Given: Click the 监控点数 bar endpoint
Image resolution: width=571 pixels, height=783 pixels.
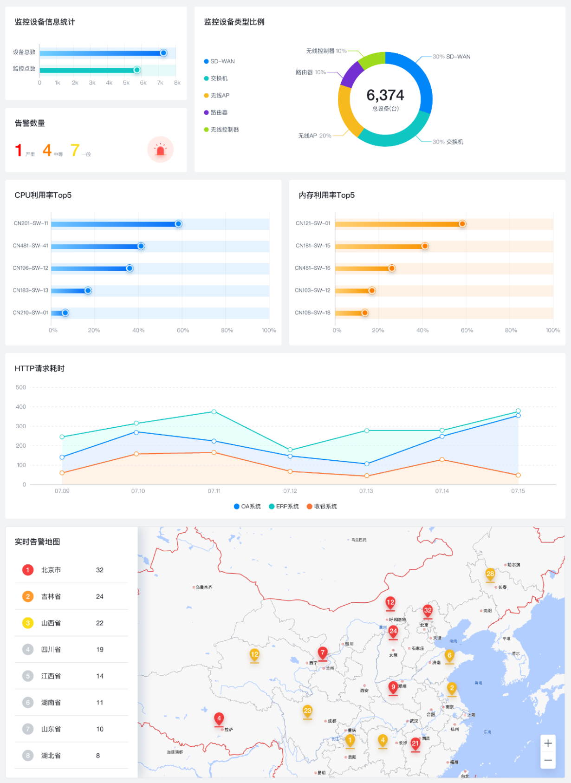Looking at the screenshot, I should point(137,70).
